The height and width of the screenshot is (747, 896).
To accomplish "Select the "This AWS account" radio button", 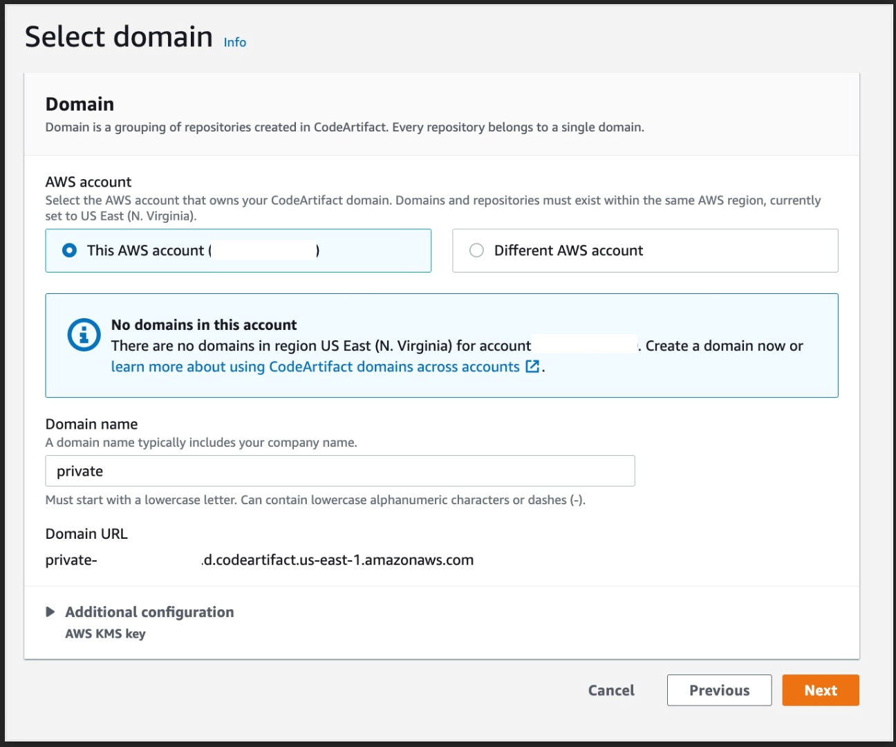I will [x=68, y=250].
